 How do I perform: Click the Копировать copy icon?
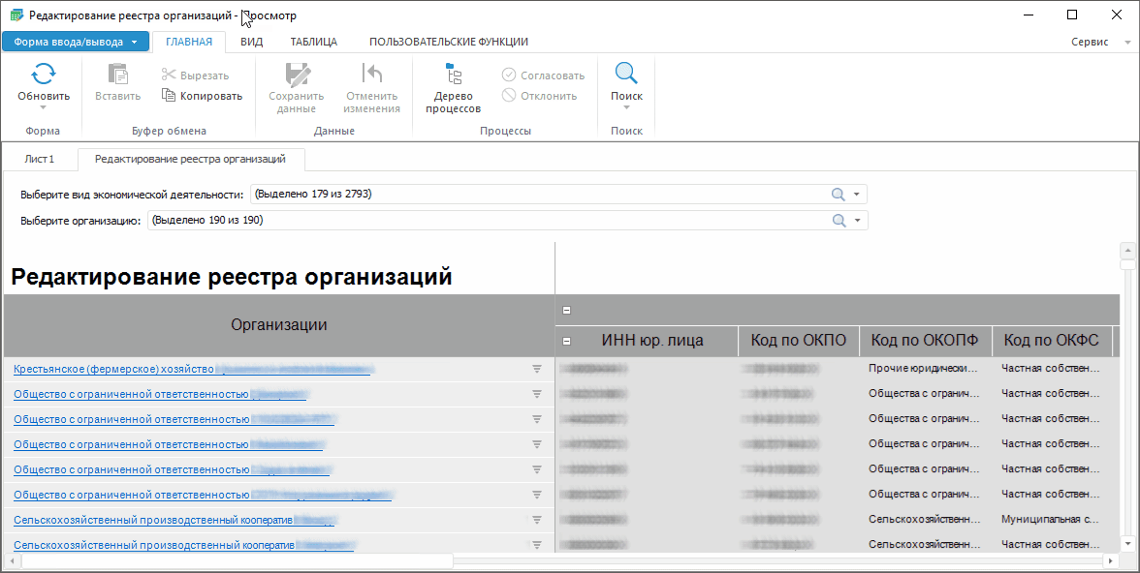pyautogui.click(x=170, y=96)
